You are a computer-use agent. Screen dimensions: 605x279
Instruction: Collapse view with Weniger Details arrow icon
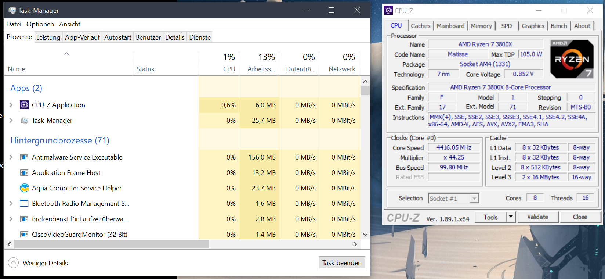click(14, 263)
